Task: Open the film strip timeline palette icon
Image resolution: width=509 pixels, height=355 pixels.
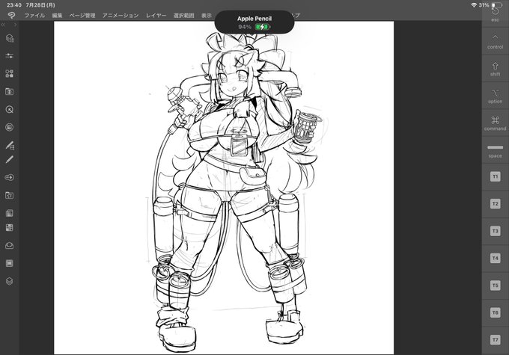Action: 10,263
